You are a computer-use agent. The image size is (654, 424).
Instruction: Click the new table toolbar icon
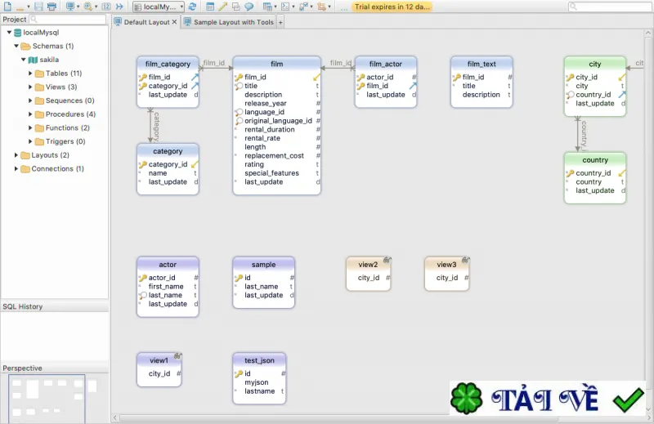coord(210,7)
